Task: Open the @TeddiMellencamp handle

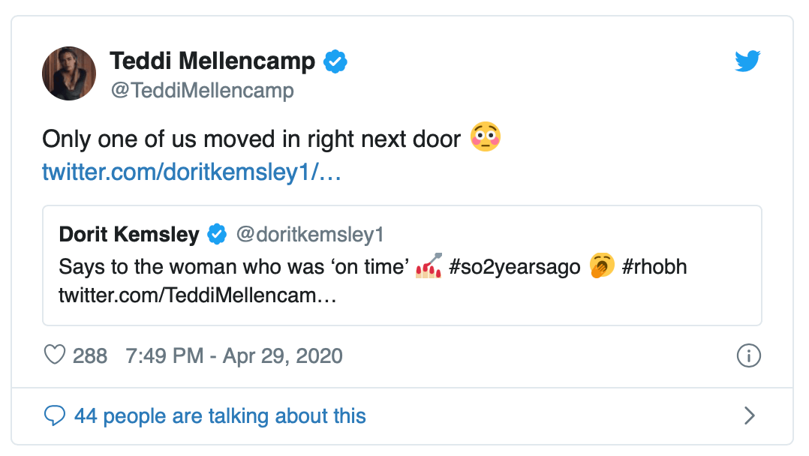Action: tap(202, 91)
